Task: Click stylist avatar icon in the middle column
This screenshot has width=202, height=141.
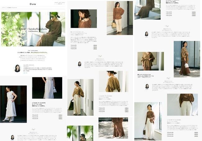Action: pyautogui.click(x=80, y=64)
